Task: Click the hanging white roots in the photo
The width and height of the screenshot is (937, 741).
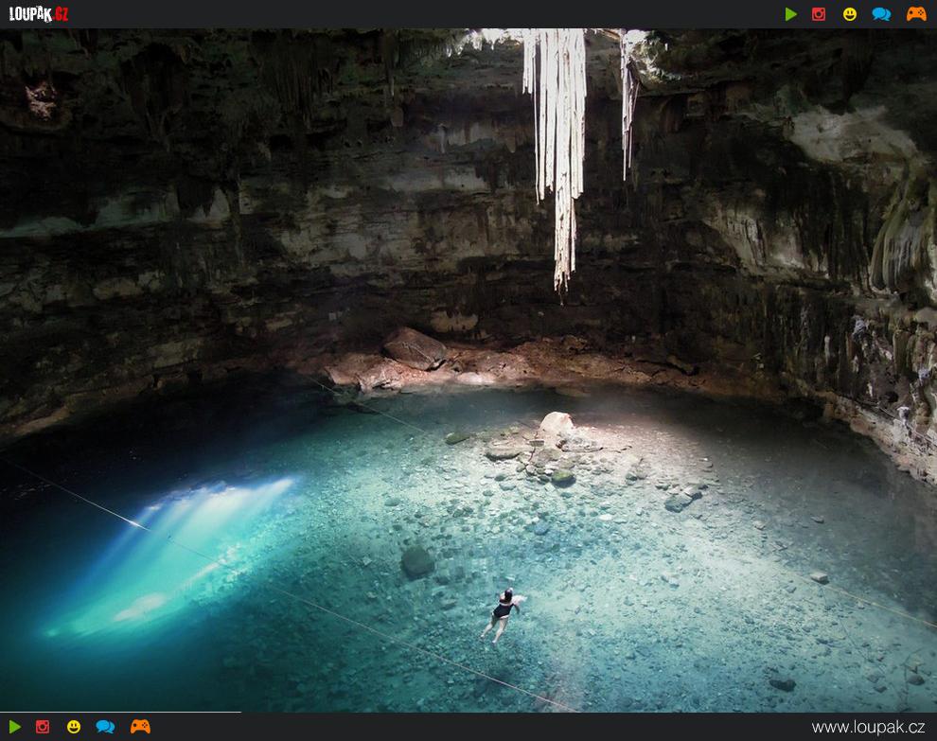Action: pos(557,142)
